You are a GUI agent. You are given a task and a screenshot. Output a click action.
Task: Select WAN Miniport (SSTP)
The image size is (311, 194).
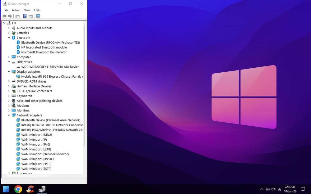(x=36, y=169)
